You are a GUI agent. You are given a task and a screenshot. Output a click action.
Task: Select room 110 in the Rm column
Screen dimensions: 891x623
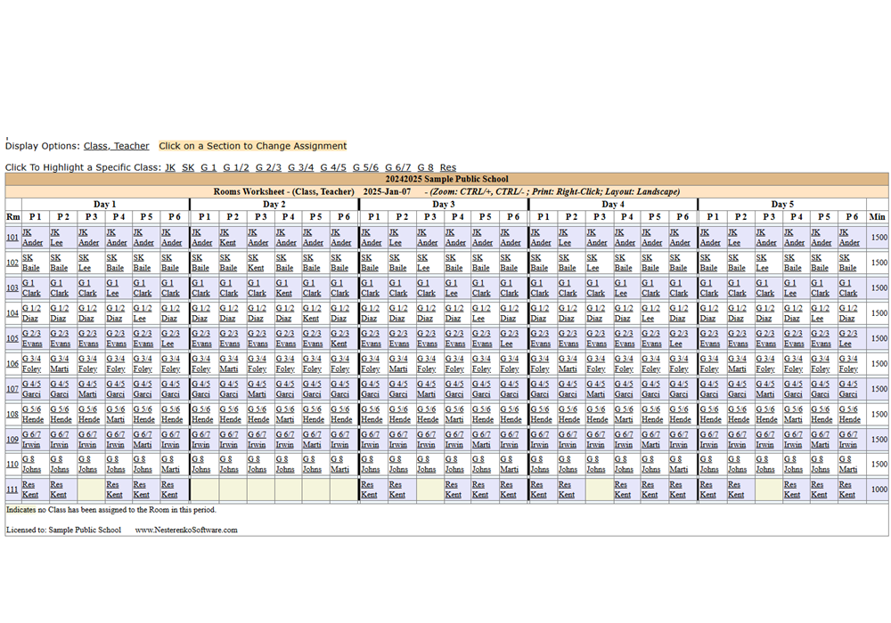(12, 464)
